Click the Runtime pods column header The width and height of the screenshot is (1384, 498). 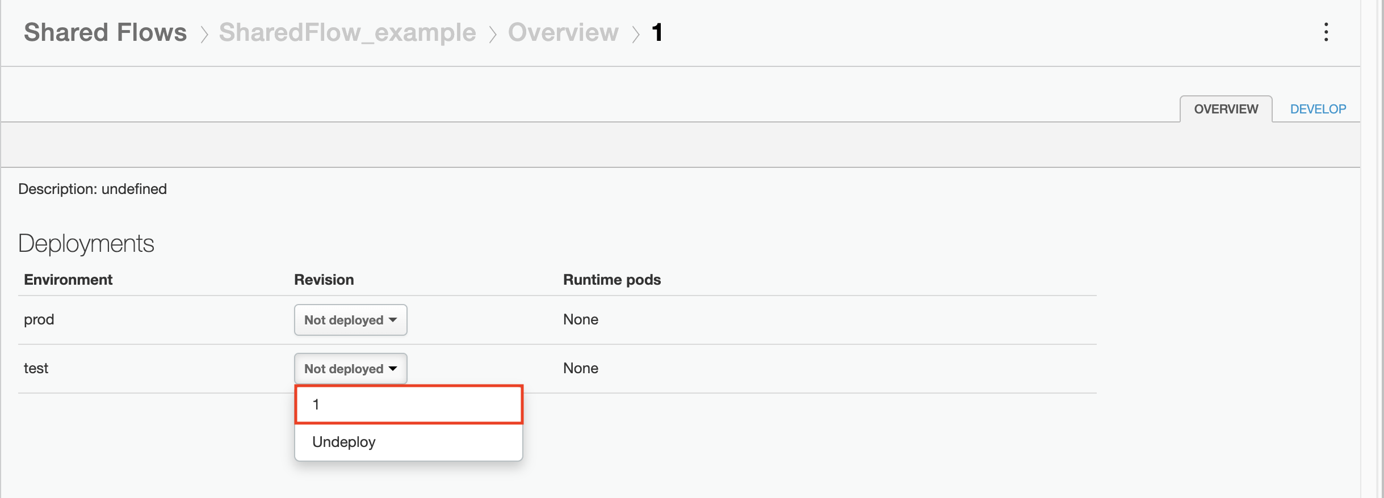[x=611, y=279]
